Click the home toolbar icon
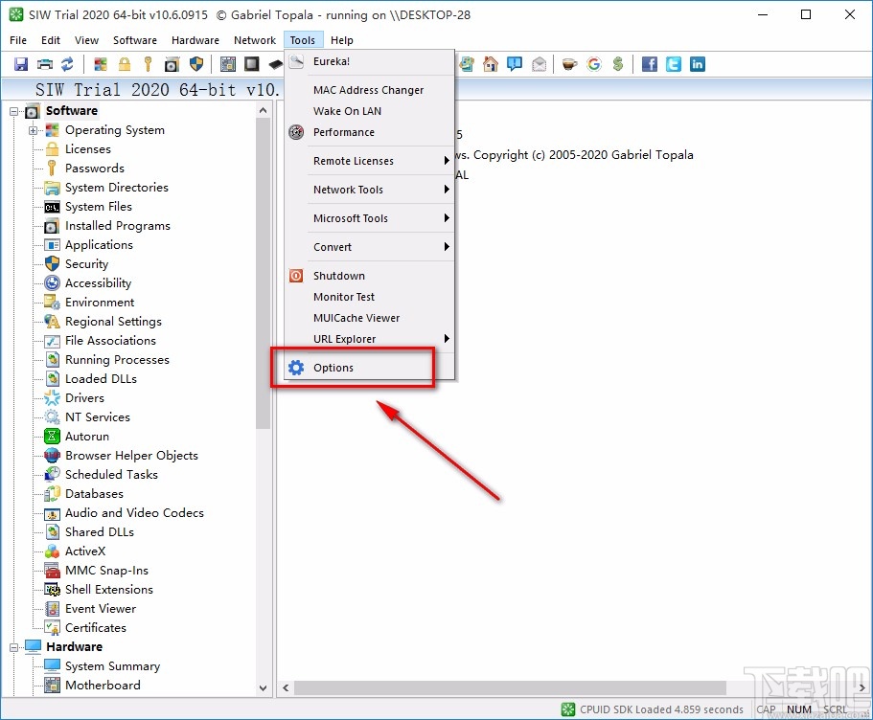Image resolution: width=873 pixels, height=720 pixels. [491, 64]
